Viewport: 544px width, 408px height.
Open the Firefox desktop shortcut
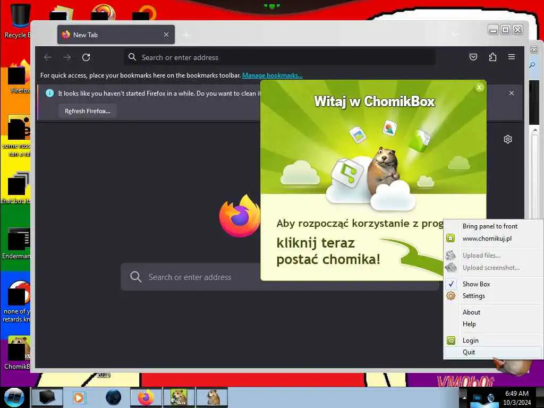(x=18, y=77)
